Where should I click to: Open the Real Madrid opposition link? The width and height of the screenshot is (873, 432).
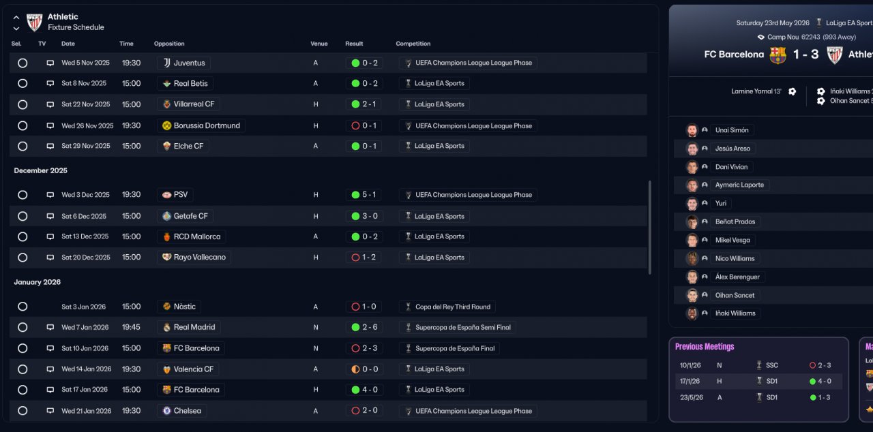click(x=194, y=327)
